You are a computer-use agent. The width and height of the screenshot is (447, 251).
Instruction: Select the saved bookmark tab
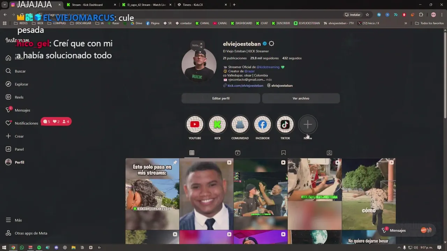284,153
